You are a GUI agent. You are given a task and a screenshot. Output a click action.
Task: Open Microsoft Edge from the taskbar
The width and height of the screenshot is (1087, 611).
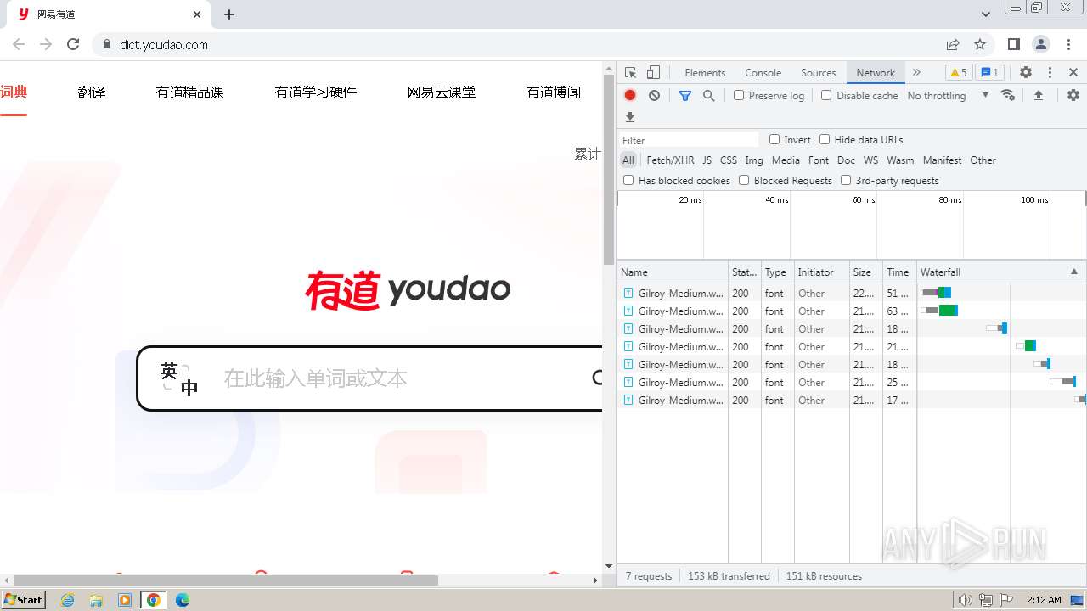click(182, 600)
